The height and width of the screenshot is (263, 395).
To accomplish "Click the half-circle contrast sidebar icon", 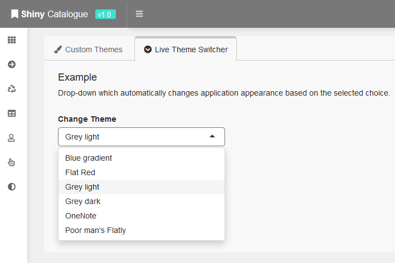I will (12, 187).
